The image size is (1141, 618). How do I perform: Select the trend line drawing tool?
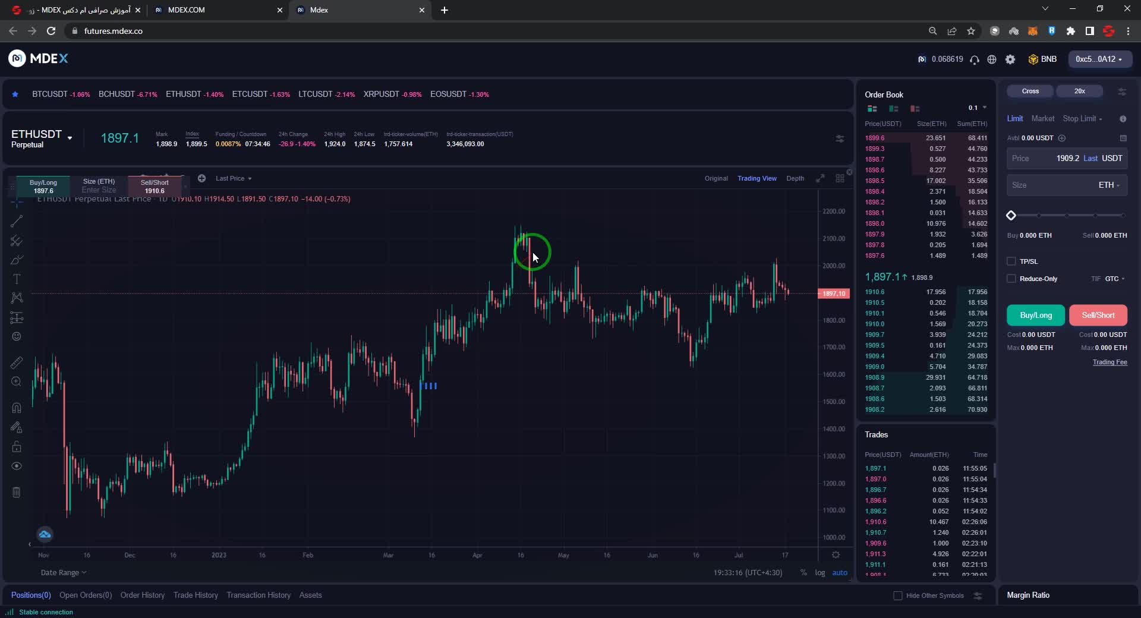point(17,222)
